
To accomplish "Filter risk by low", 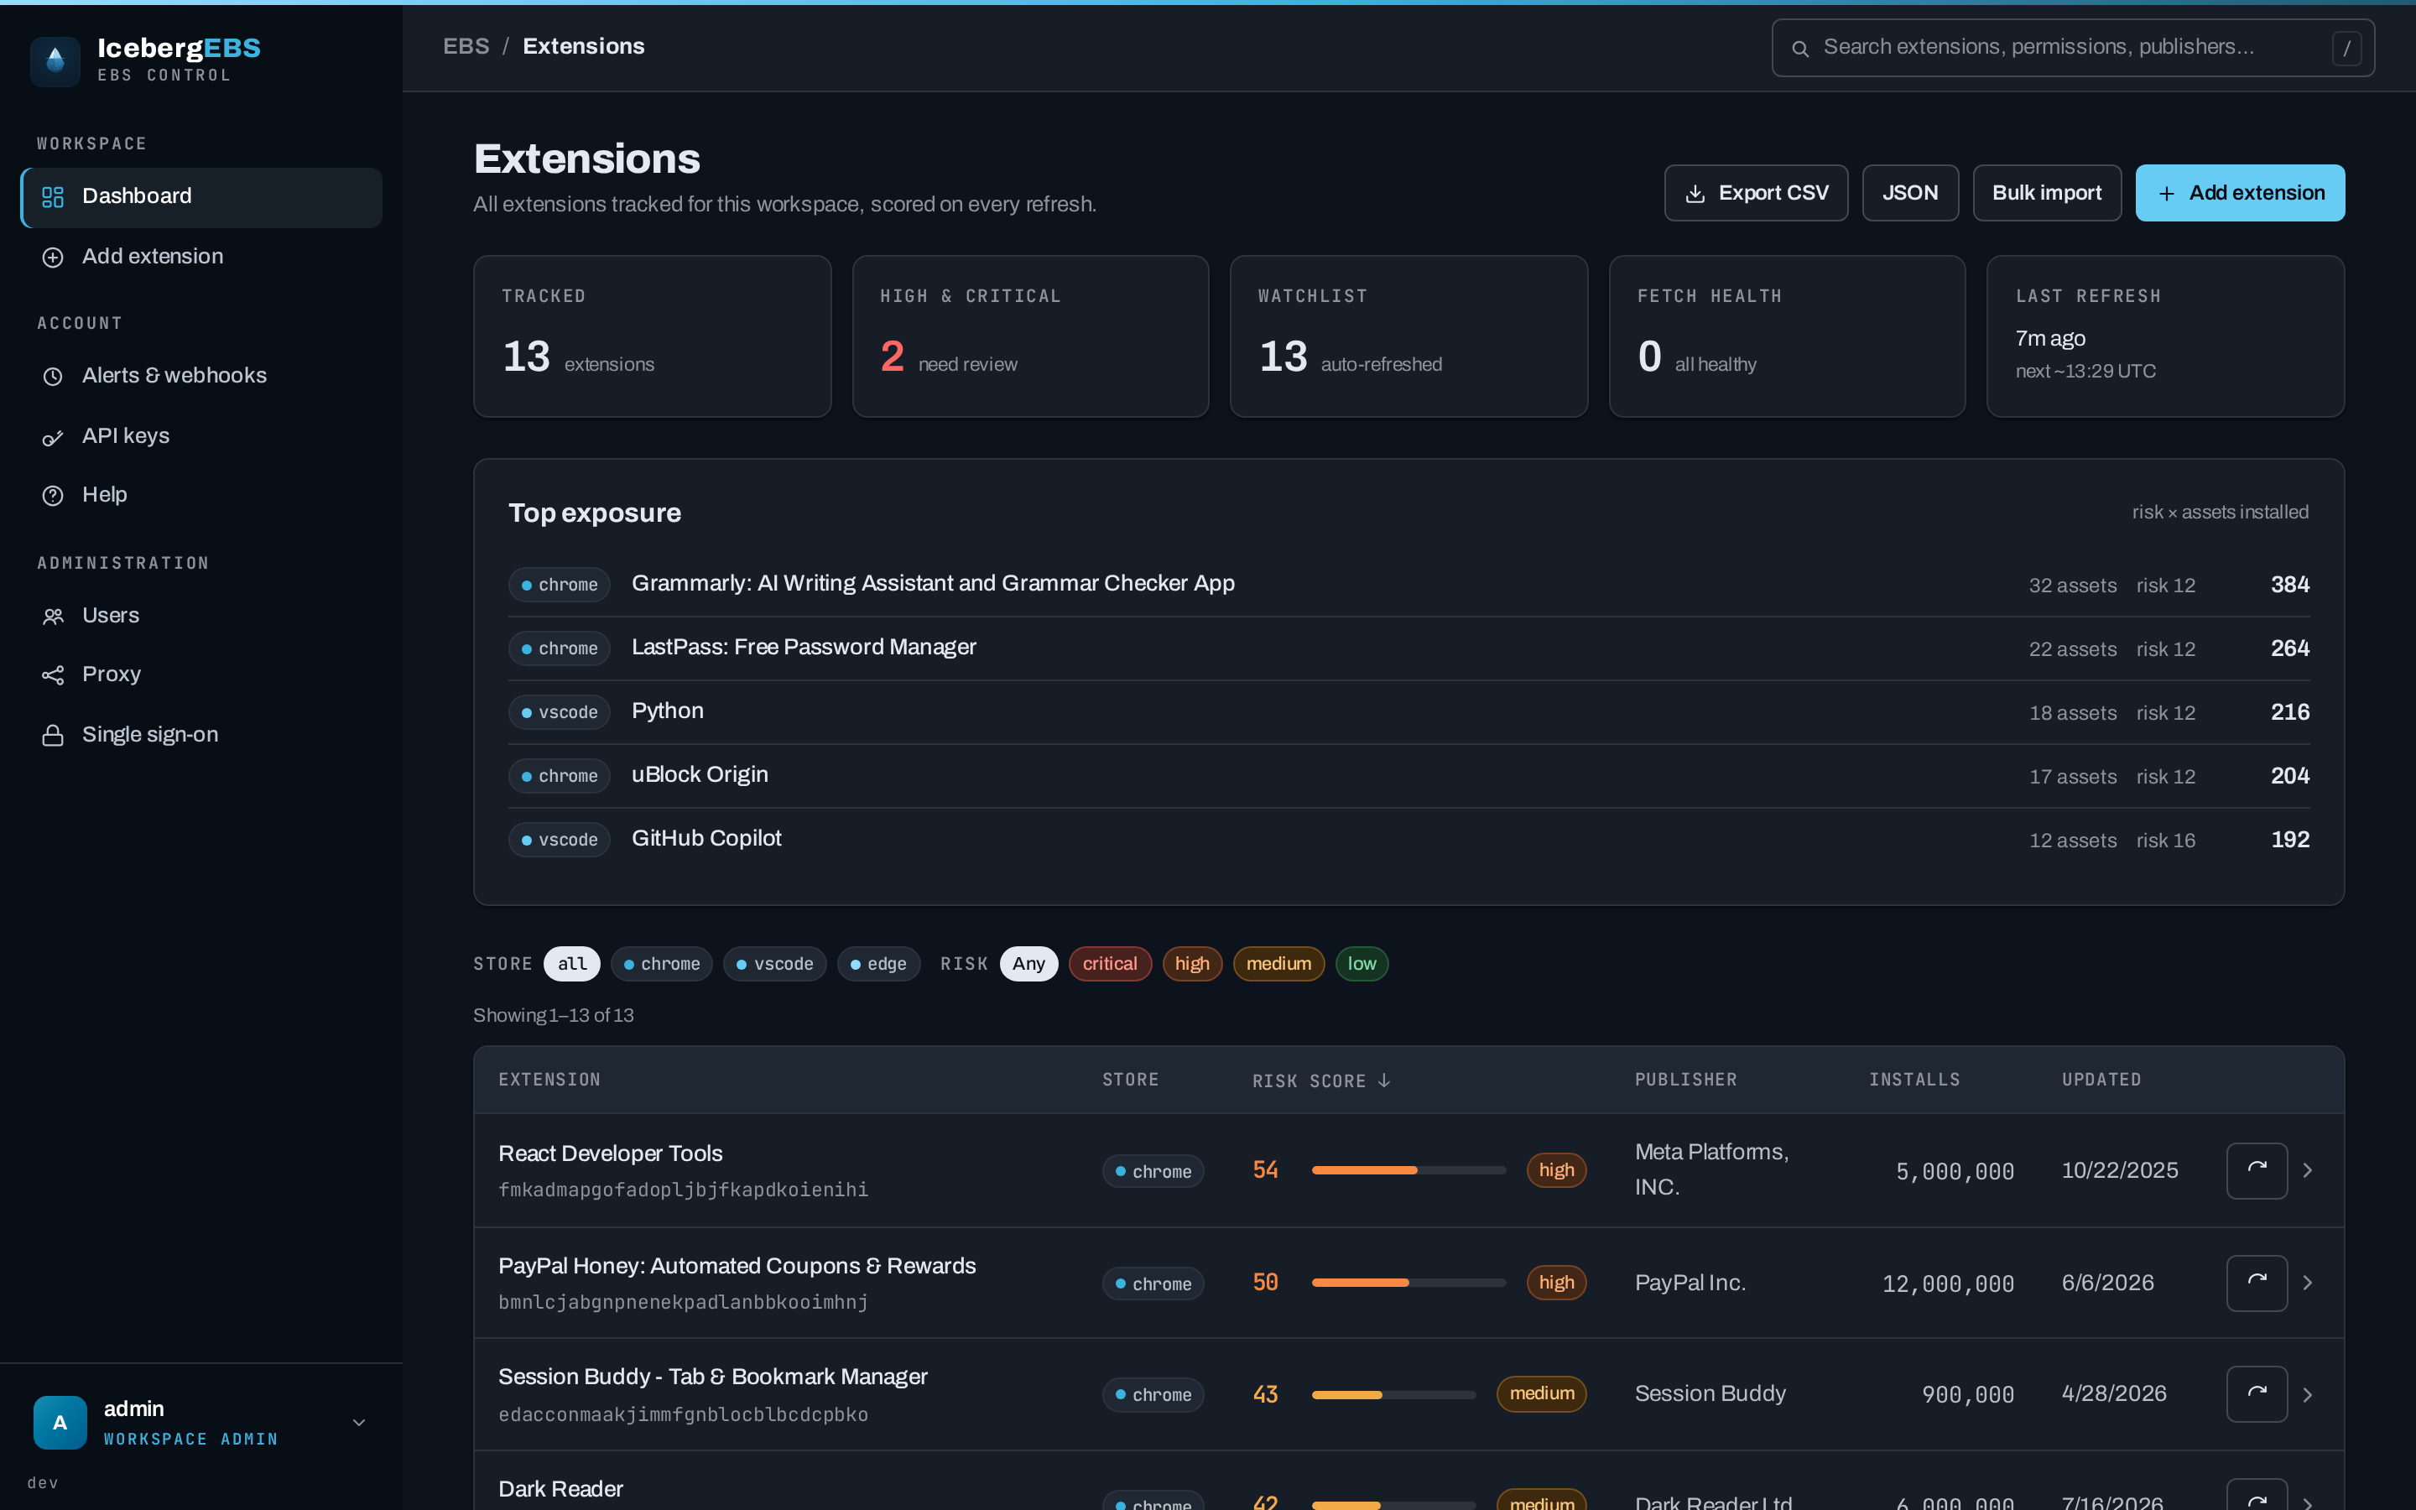I will (x=1362, y=964).
